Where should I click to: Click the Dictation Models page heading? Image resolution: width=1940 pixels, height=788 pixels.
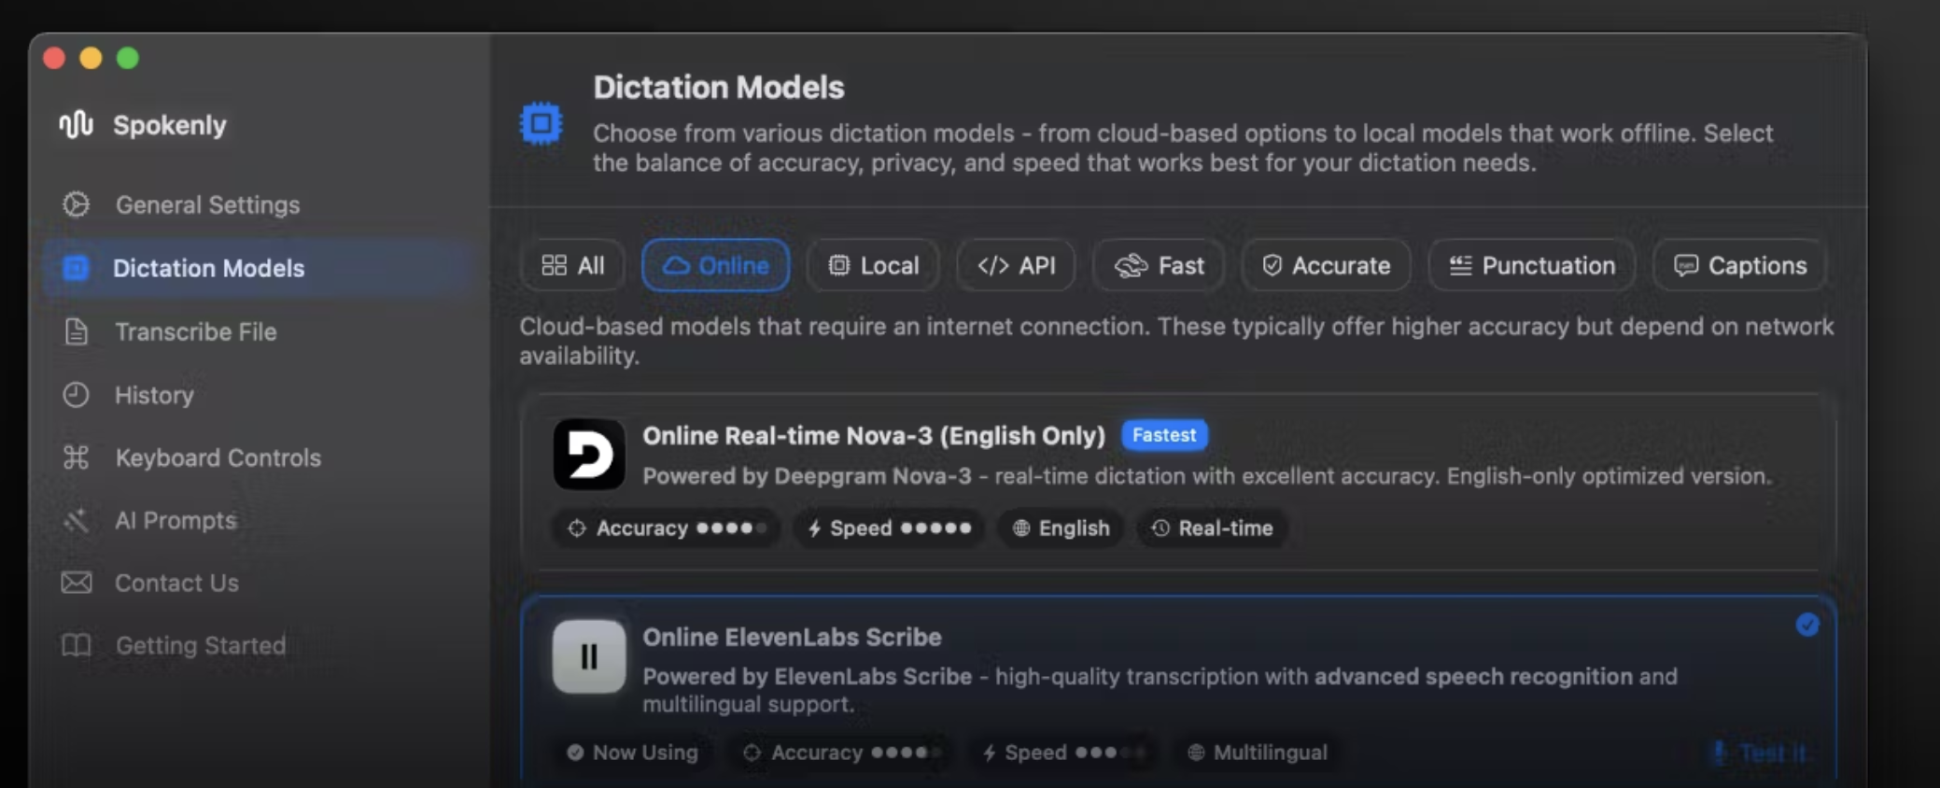click(719, 87)
